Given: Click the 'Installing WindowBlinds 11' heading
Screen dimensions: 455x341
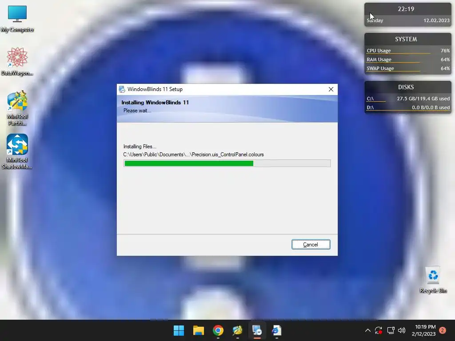Looking at the screenshot, I should point(155,103).
